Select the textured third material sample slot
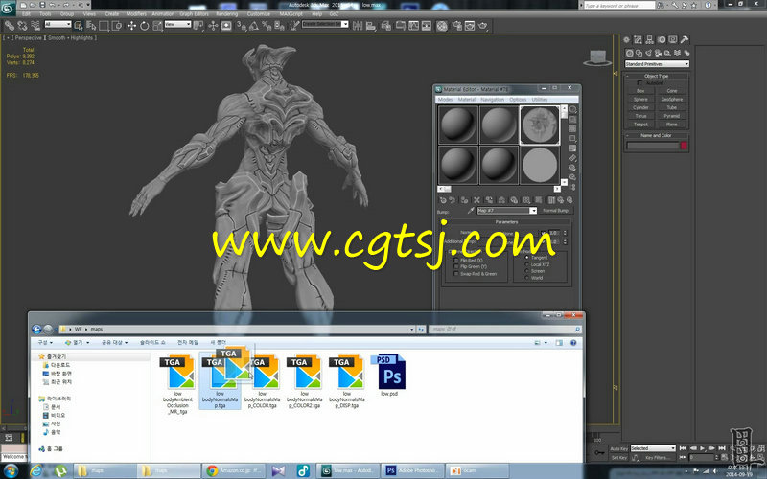This screenshot has height=479, width=767. (x=540, y=125)
